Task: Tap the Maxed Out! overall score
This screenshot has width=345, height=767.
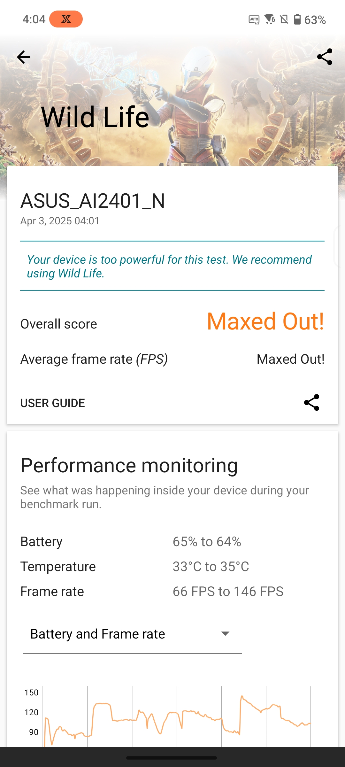Action: click(265, 322)
